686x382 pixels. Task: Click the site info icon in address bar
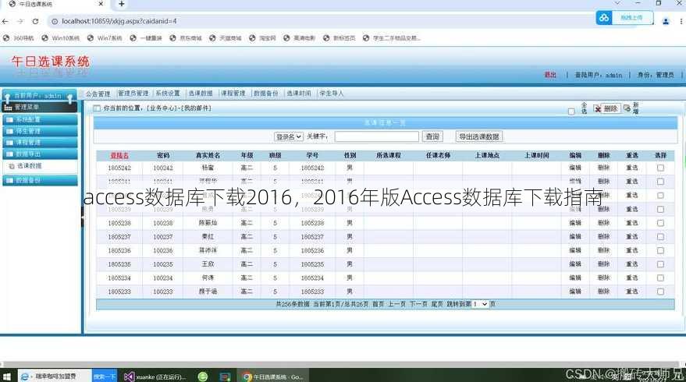(x=55, y=21)
